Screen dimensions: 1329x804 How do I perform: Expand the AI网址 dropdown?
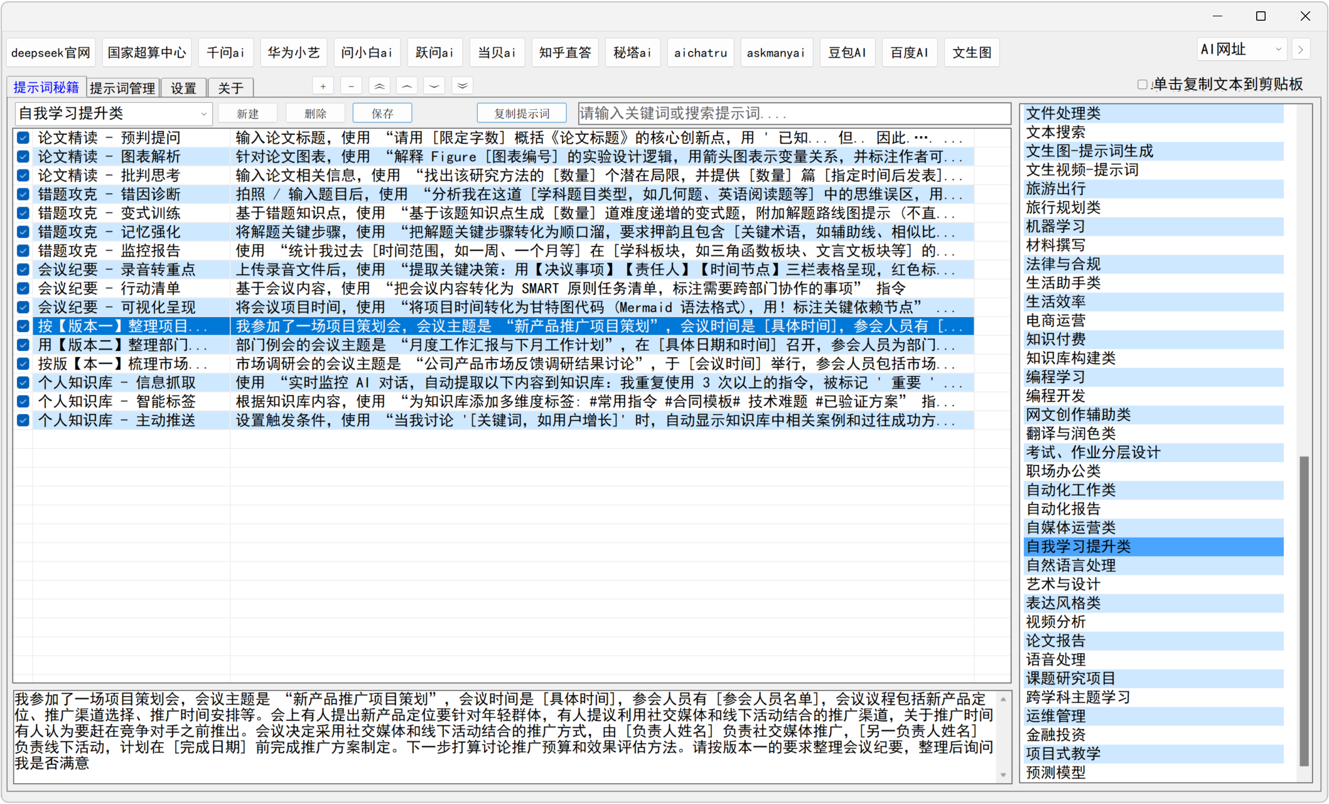(x=1242, y=50)
